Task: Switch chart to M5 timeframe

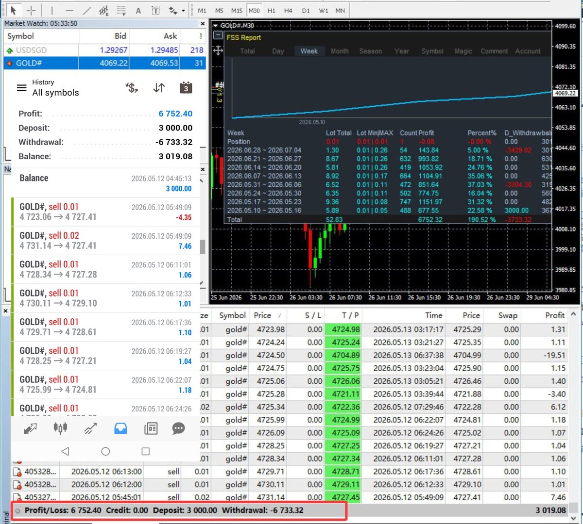Action: [x=219, y=10]
